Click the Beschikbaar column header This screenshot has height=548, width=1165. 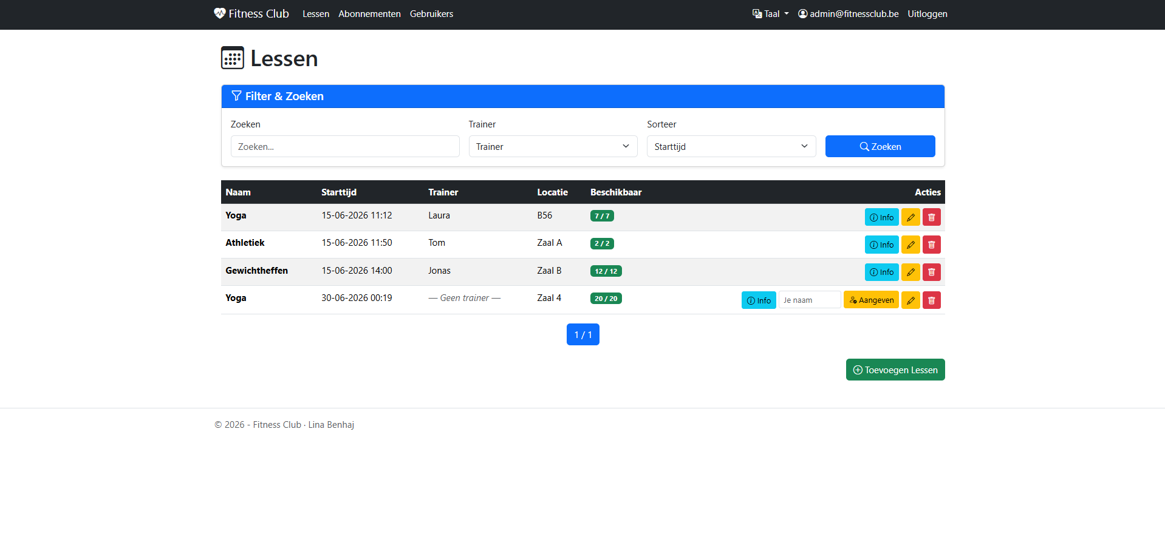616,192
